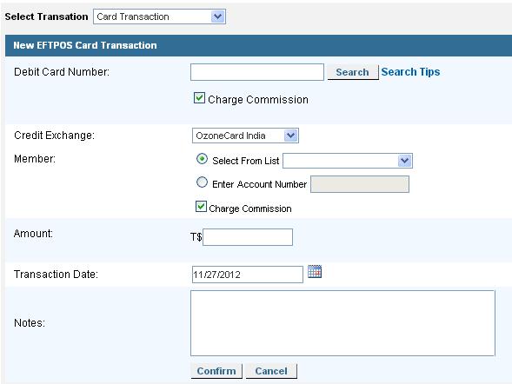Open the calendar date picker icon
The image size is (512, 384).
315,271
